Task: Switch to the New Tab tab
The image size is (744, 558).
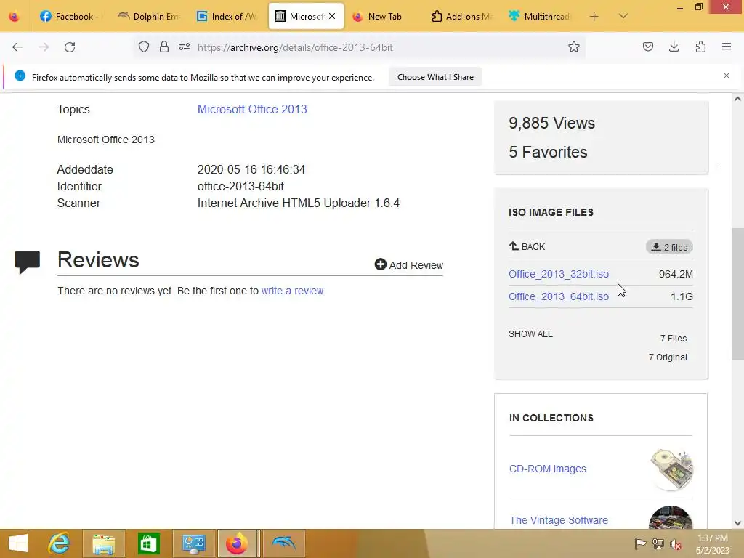Action: coord(384,17)
